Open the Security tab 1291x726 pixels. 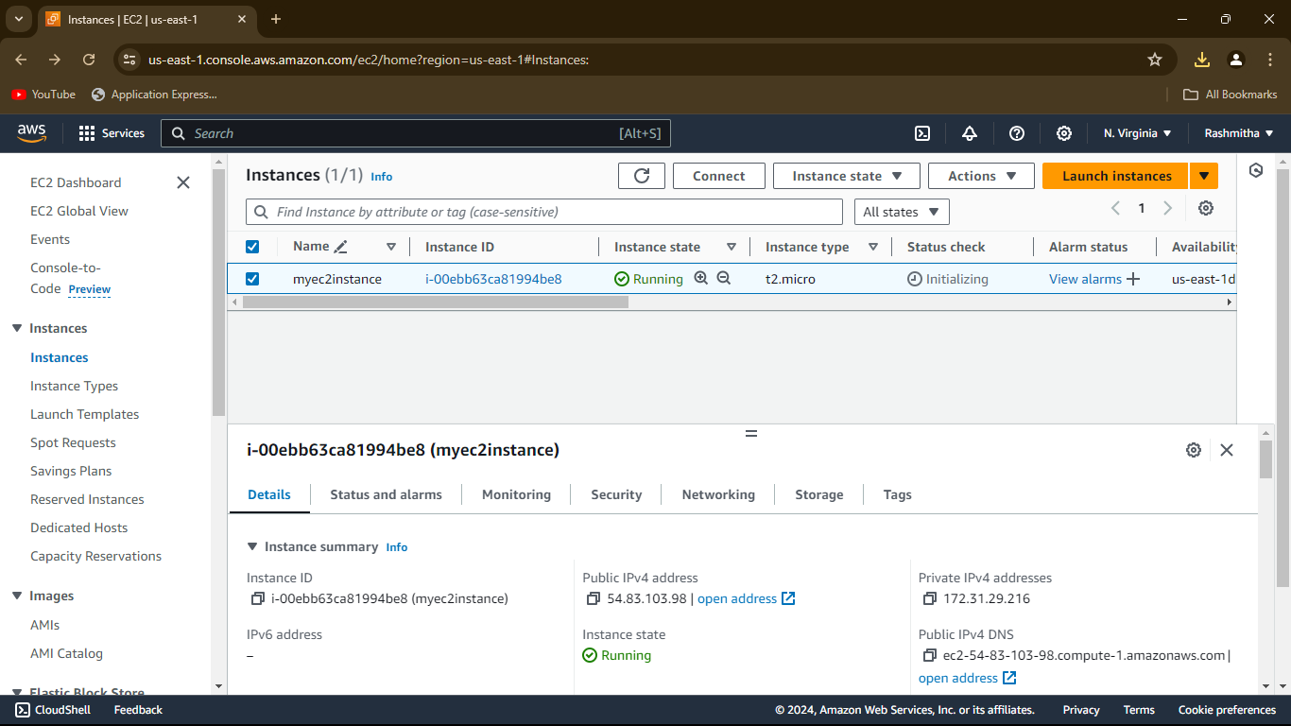pos(616,494)
